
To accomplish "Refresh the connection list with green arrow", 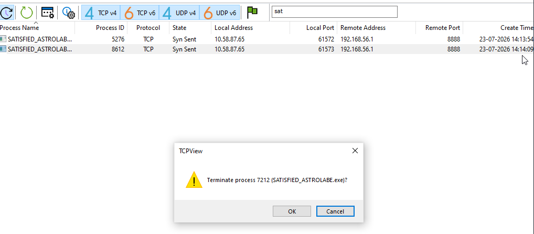I will pyautogui.click(x=26, y=13).
